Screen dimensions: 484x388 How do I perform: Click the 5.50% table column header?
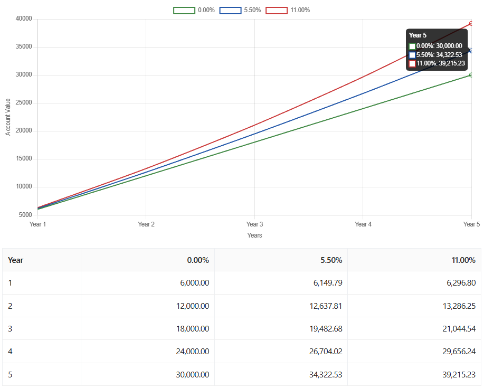(x=331, y=260)
